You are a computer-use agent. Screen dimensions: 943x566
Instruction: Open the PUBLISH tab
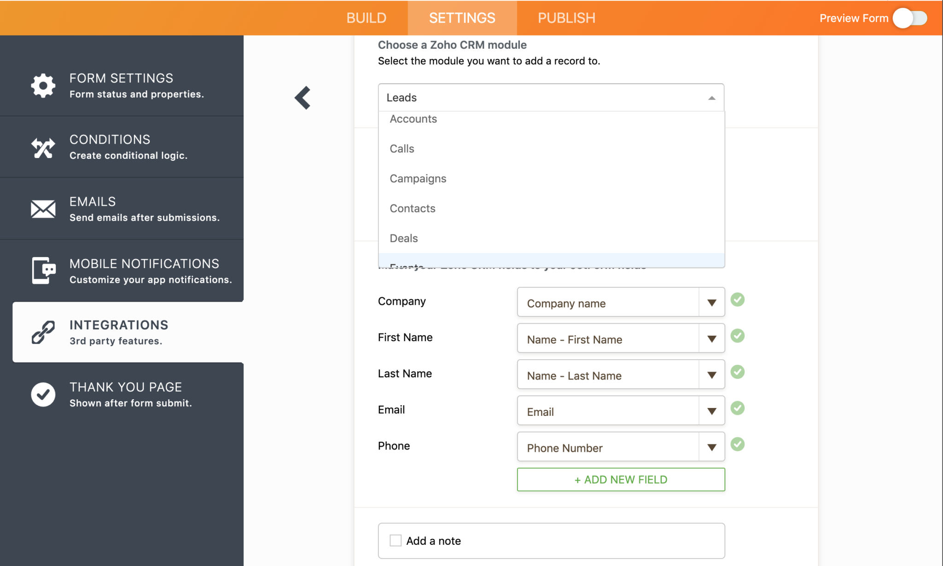(566, 18)
